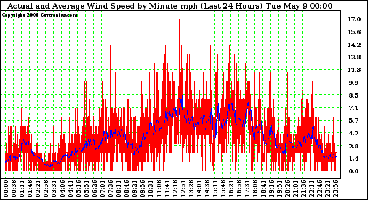The width and height of the screenshot is (368, 200).
Task: Click the 2.8 y-axis label
Action: [354, 146]
